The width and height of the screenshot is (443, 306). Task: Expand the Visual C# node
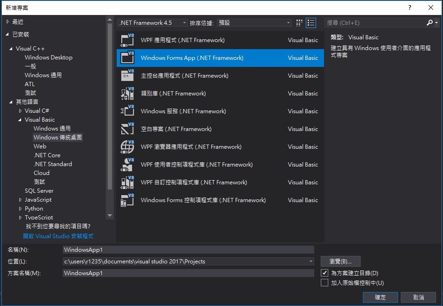(x=20, y=111)
